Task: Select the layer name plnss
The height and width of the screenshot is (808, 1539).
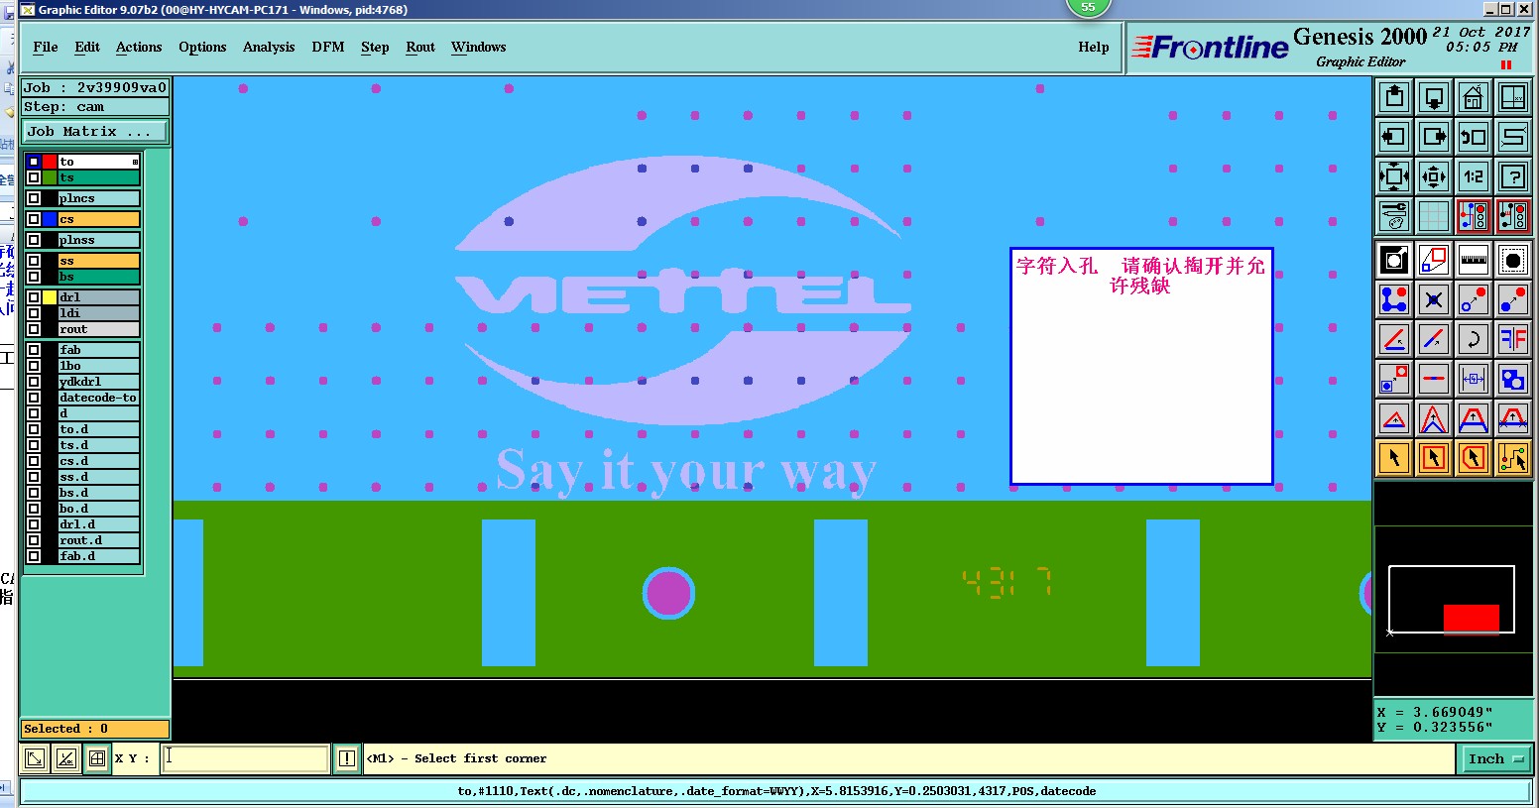Action: point(98,240)
